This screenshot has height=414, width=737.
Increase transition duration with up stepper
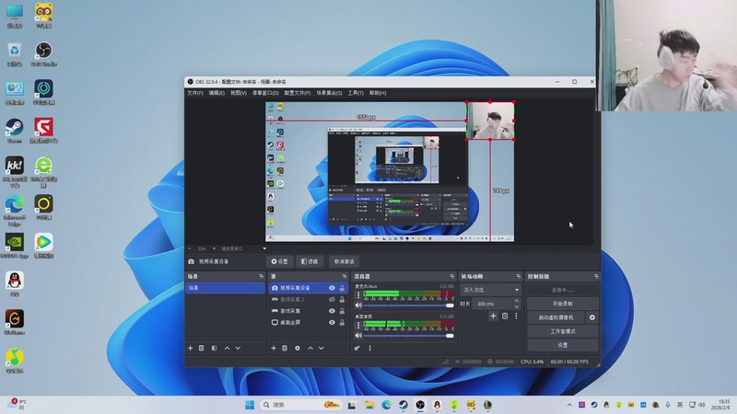pyautogui.click(x=517, y=301)
